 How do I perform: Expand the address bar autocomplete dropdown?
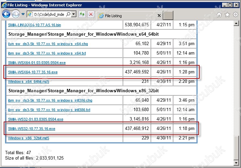click(74, 14)
